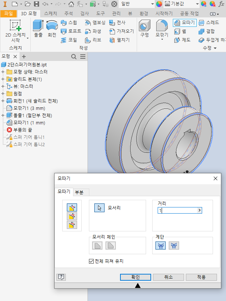This screenshot has width=226, height=301.
Task: Select the Unwrap (펼치기) tool
Action: (119, 40)
